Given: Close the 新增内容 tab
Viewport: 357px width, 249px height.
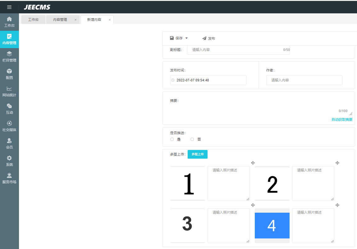Looking at the screenshot, I should pyautogui.click(x=109, y=20).
